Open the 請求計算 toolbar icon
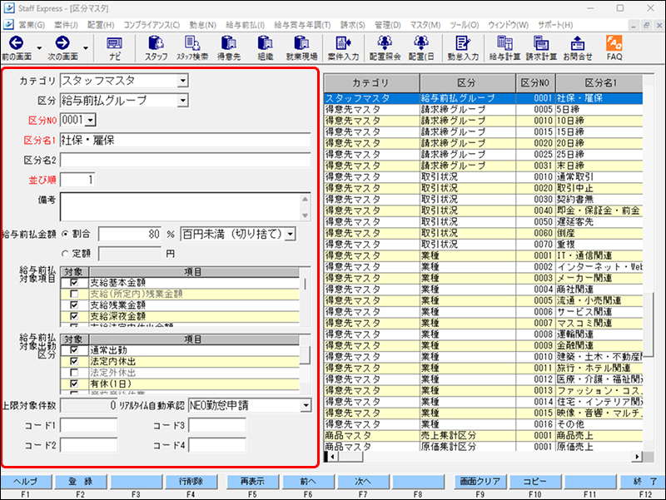 (541, 44)
